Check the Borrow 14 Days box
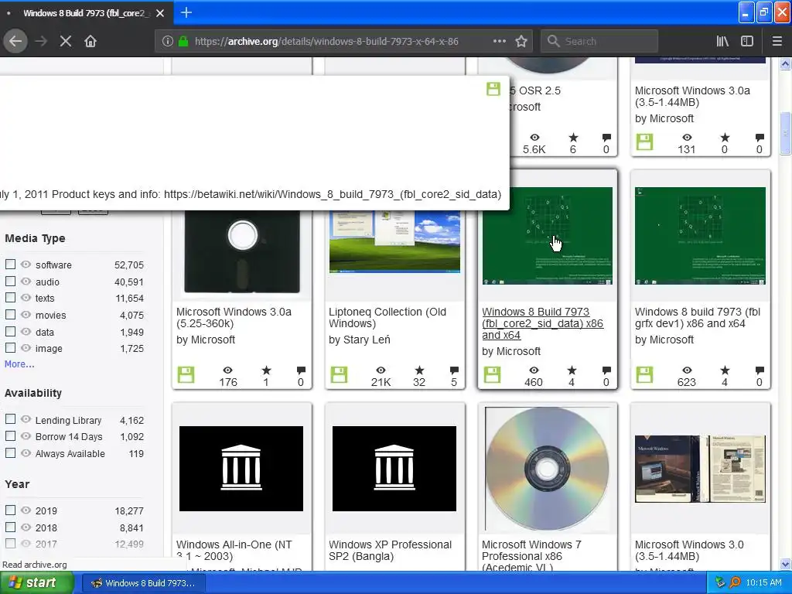 [x=10, y=436]
